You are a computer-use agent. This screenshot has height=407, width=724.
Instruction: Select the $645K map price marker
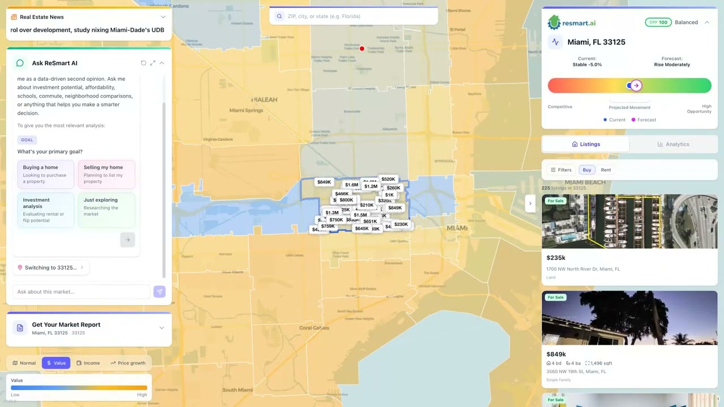tap(361, 228)
